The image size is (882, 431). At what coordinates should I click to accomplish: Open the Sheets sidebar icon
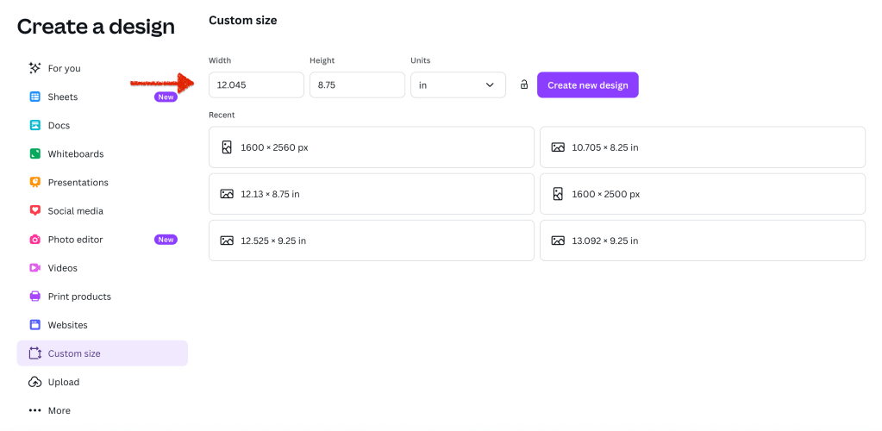(x=35, y=97)
